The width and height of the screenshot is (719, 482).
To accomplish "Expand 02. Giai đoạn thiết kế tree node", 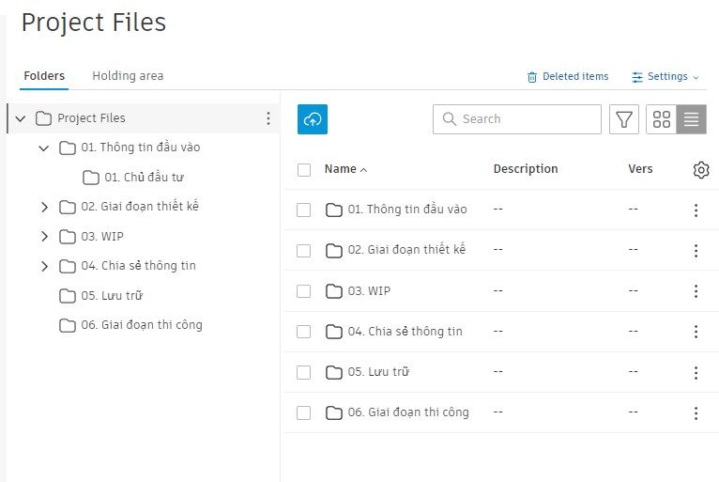I will pyautogui.click(x=44, y=207).
